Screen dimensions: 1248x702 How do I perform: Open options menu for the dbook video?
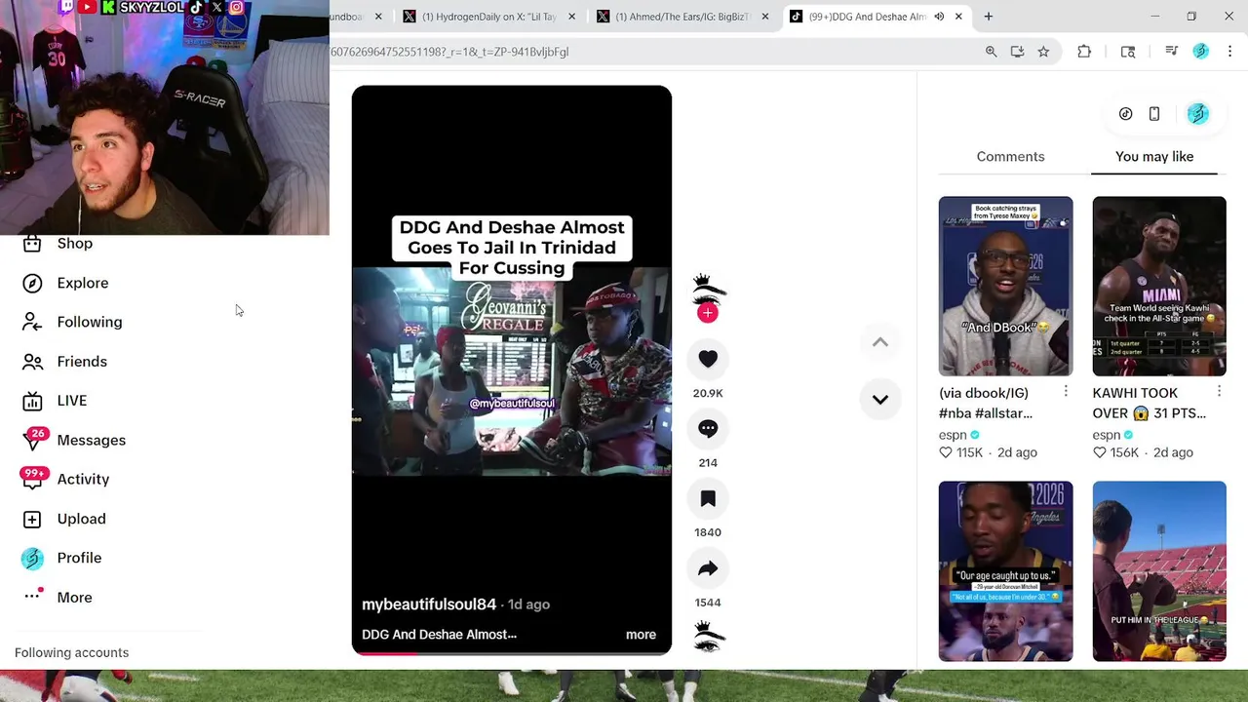tap(1065, 391)
